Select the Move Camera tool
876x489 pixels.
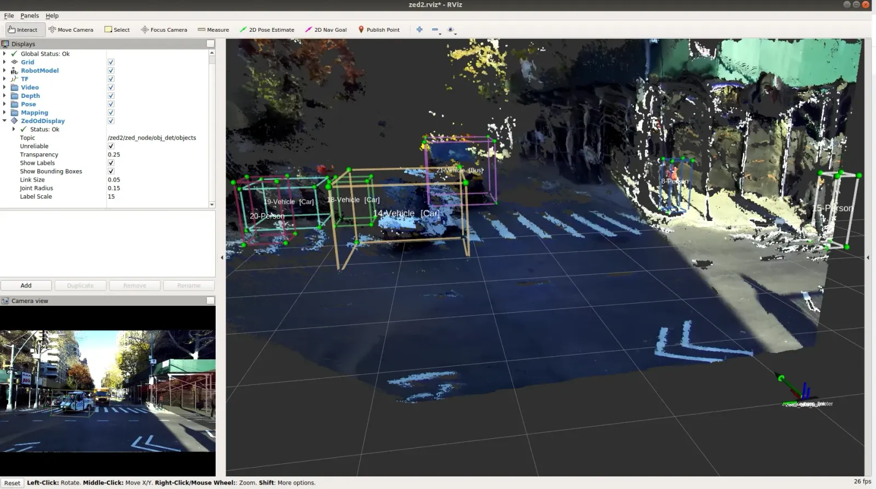[71, 30]
